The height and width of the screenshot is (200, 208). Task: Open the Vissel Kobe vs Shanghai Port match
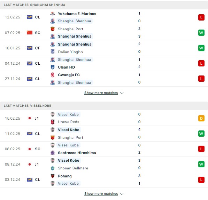coord(104,134)
